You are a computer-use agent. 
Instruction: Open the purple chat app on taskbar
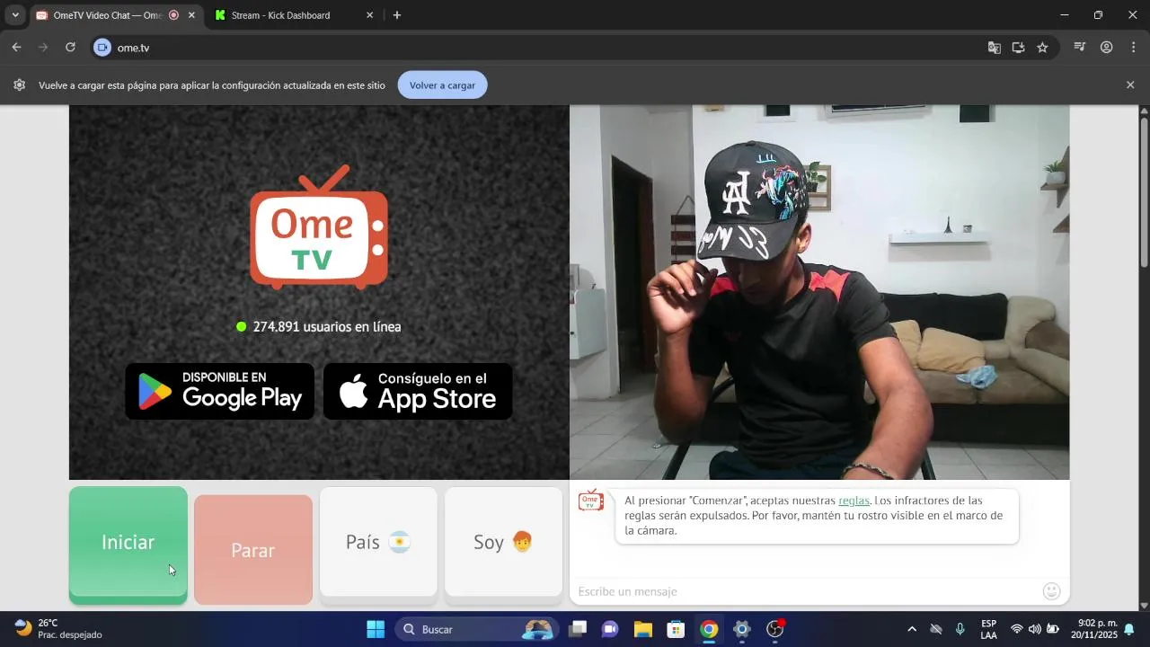click(x=610, y=629)
